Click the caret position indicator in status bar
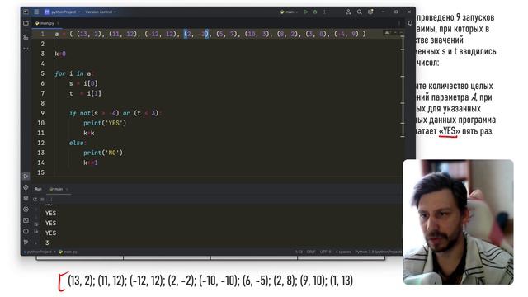 299,252
